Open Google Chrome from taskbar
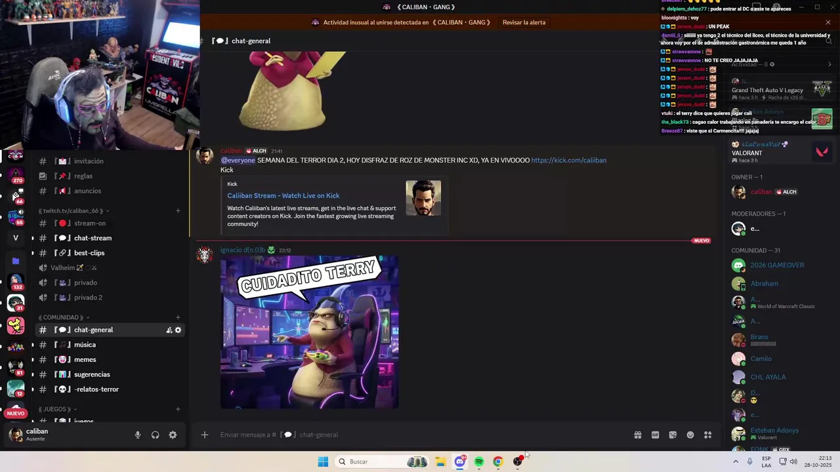The image size is (840, 472). pyautogui.click(x=498, y=462)
